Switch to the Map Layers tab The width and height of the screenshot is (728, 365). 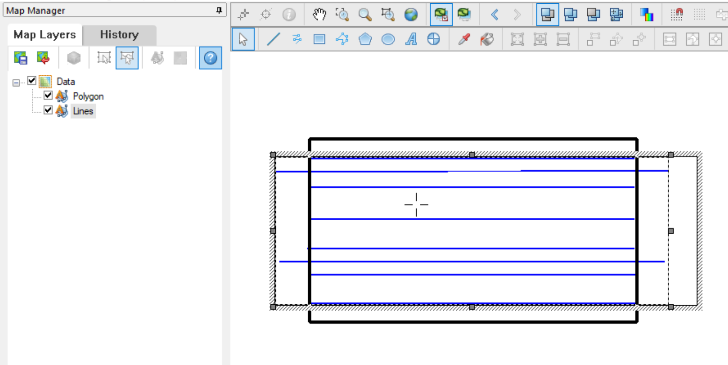click(45, 35)
